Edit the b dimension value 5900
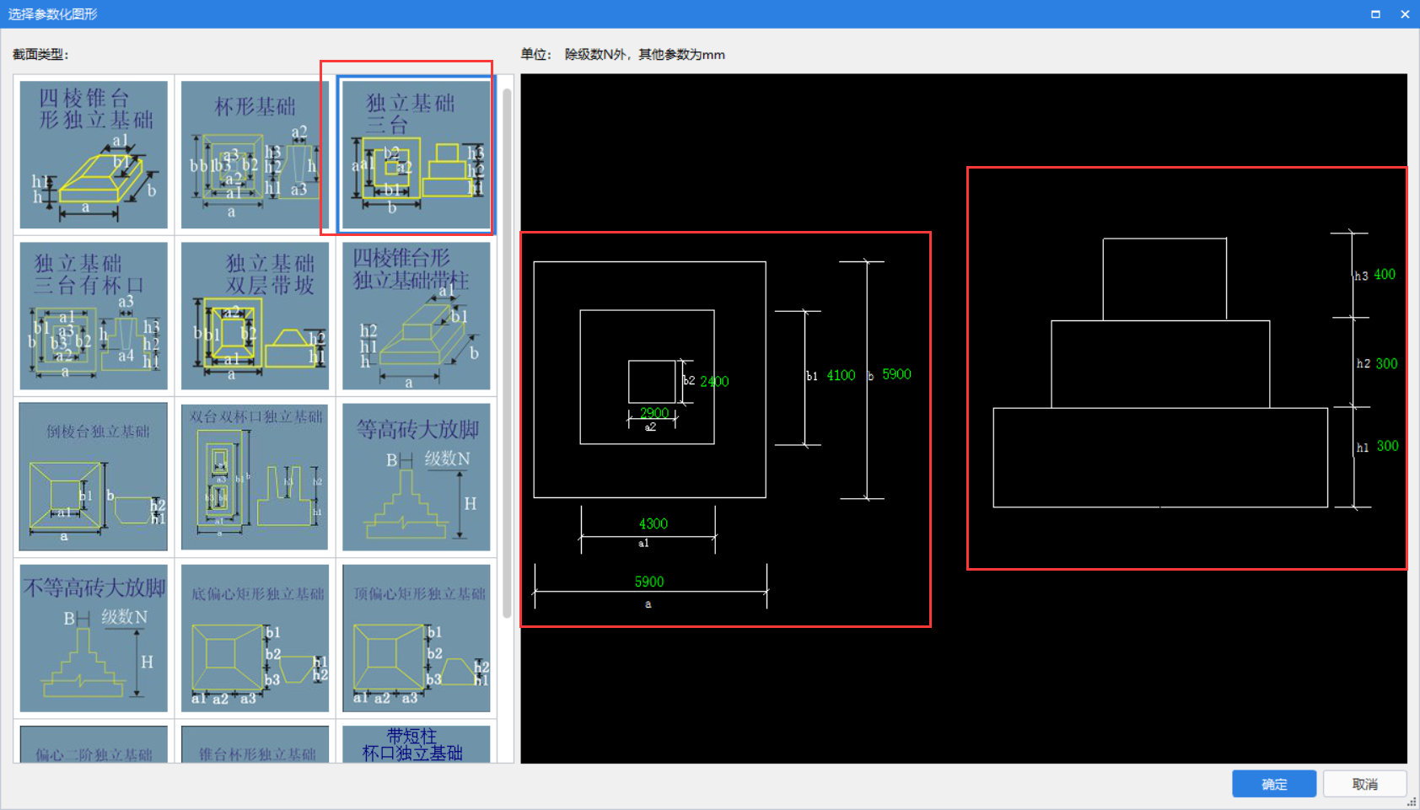The image size is (1420, 810). click(x=896, y=374)
